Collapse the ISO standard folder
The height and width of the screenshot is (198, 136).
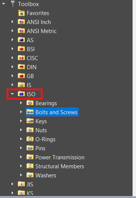(x=12, y=94)
